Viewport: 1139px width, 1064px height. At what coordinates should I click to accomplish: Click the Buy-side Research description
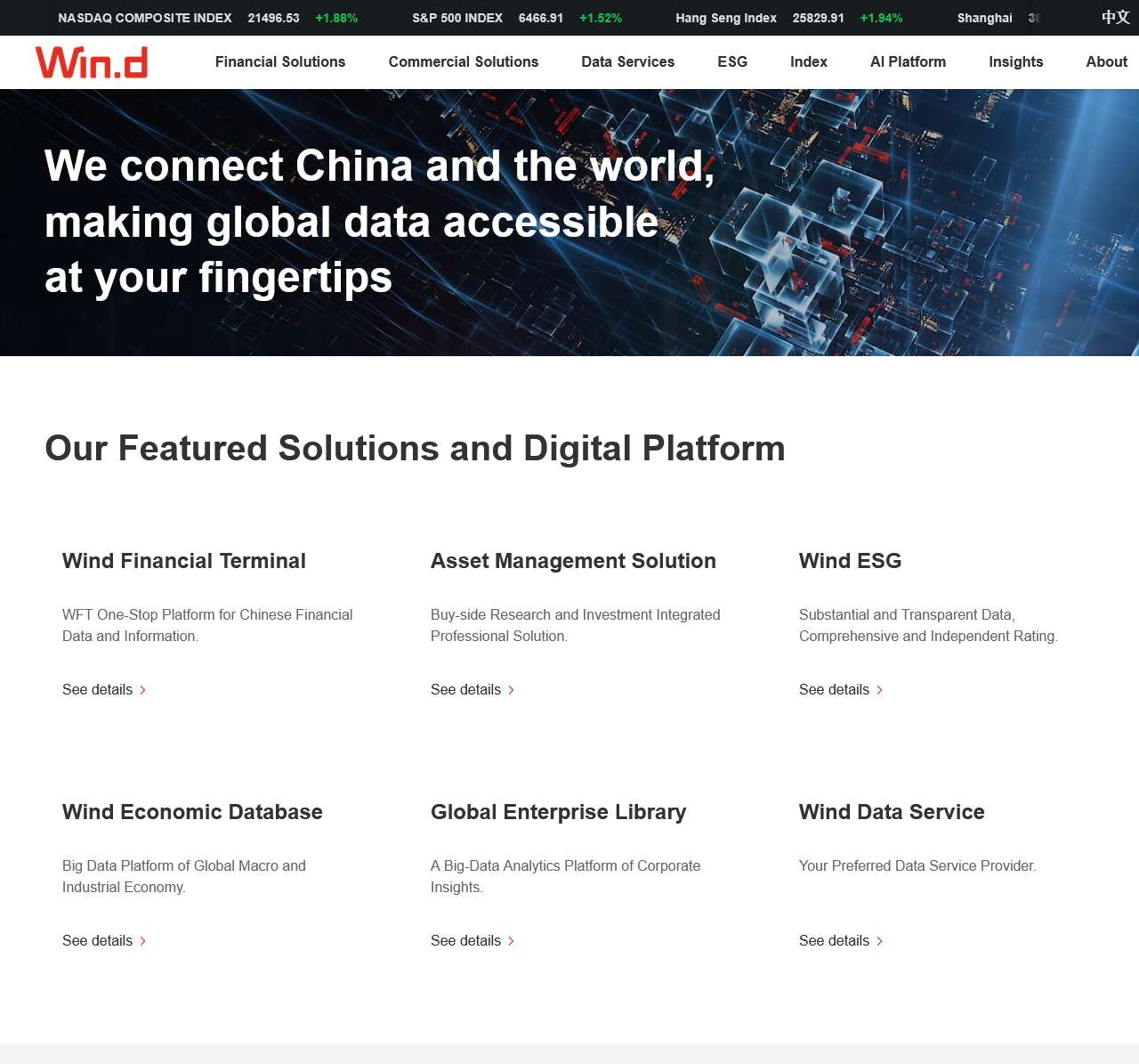click(576, 625)
